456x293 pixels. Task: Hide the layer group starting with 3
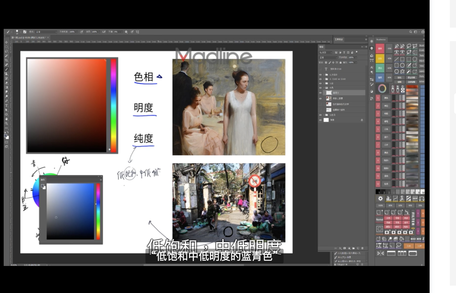click(320, 84)
